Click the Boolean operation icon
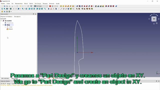Image resolution: width=160 pixels, height=90 pixels. [116, 6]
